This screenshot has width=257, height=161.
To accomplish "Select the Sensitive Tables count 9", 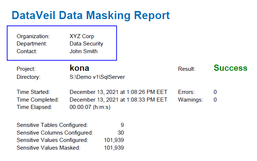I will tap(122, 125).
